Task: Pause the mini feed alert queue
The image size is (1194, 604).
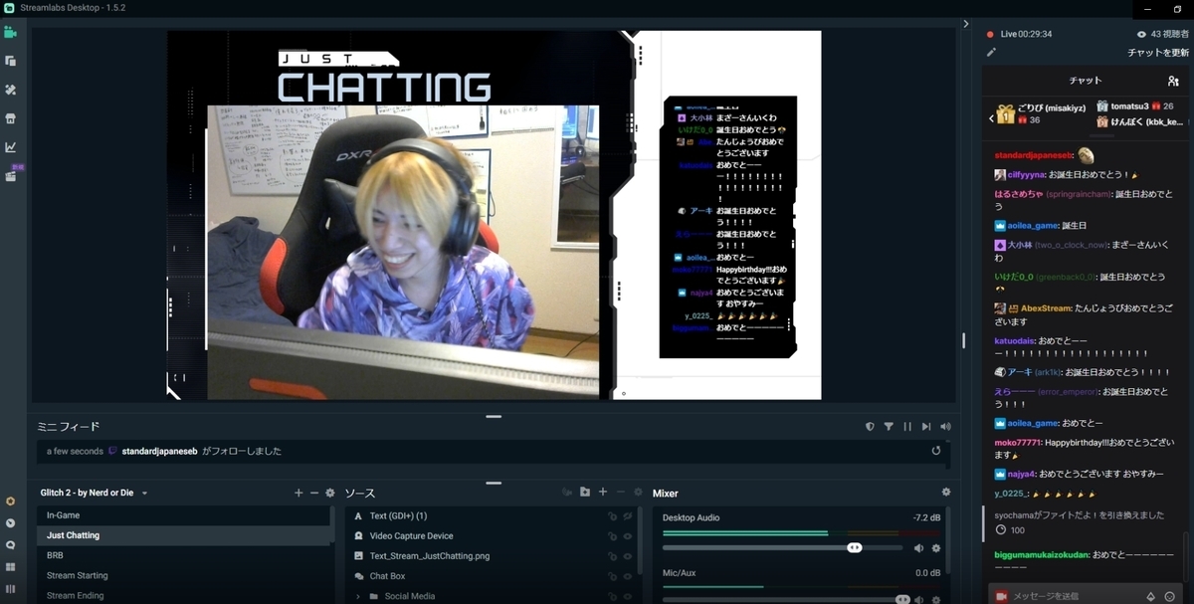Action: point(907,427)
